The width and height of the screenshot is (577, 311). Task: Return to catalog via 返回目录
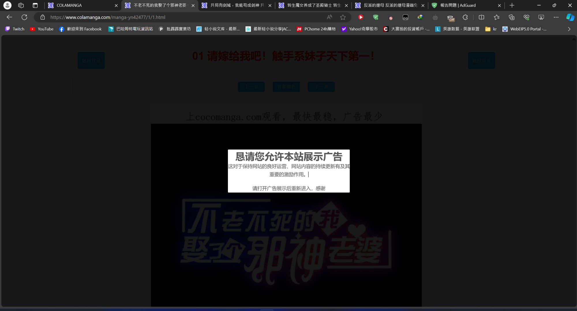[91, 60]
